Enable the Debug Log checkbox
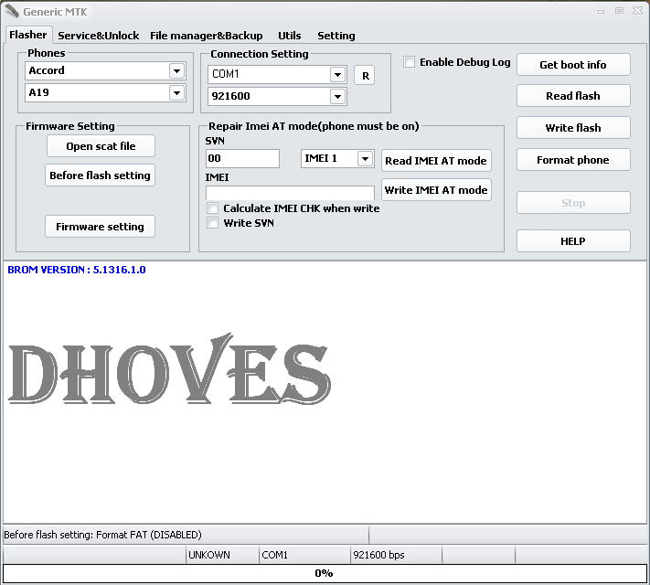The height and width of the screenshot is (585, 650). 410,62
